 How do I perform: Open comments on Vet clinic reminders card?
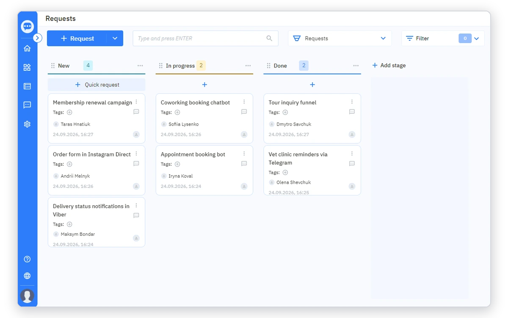click(x=352, y=164)
